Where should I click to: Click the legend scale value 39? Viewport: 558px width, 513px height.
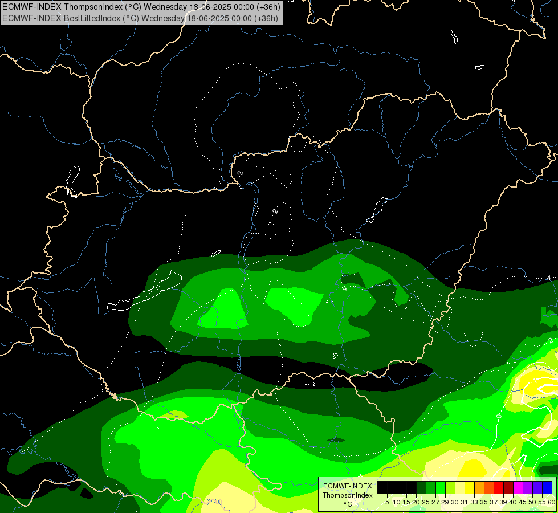[x=503, y=502]
